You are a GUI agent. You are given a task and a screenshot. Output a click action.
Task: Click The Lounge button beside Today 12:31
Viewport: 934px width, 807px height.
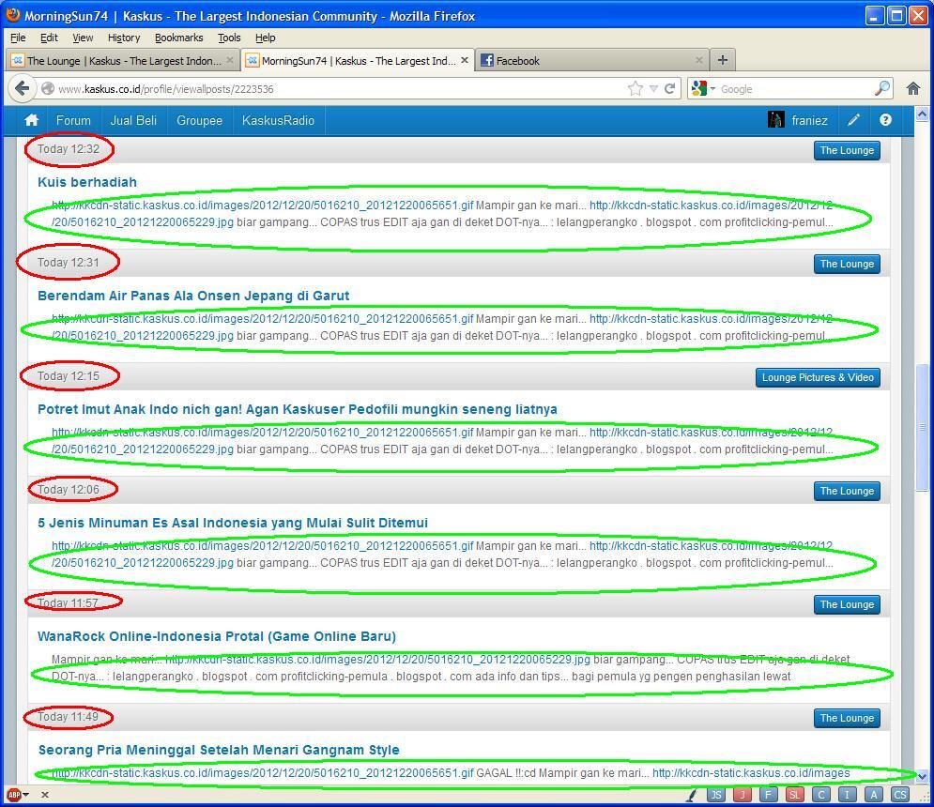[x=847, y=264]
